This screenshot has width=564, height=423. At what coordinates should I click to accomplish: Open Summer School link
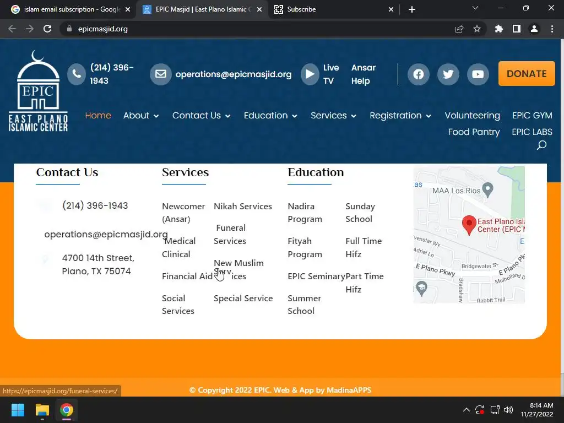[304, 305]
